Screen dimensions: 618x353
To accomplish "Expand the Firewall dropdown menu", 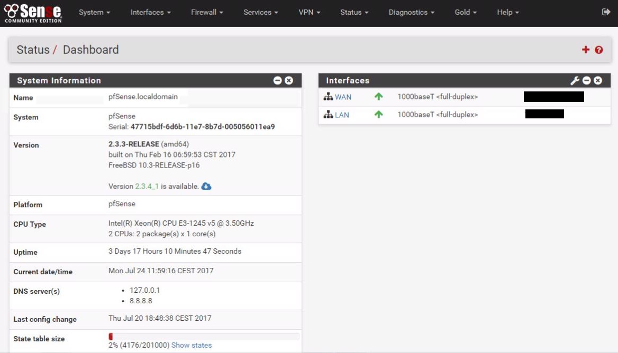I will (207, 12).
